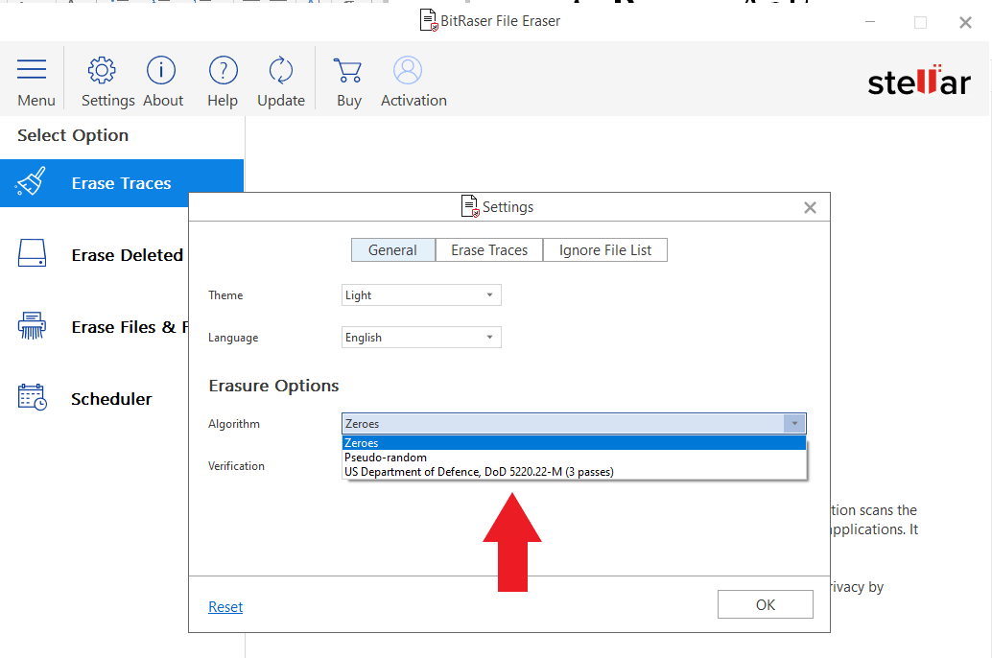Open Settings gear in toolbar
The image size is (992, 658).
point(102,70)
